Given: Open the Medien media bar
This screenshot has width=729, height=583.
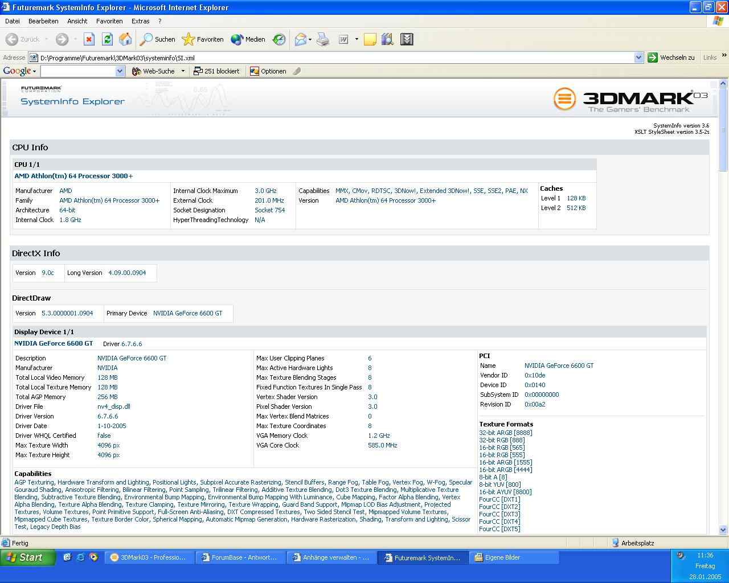Looking at the screenshot, I should point(248,39).
